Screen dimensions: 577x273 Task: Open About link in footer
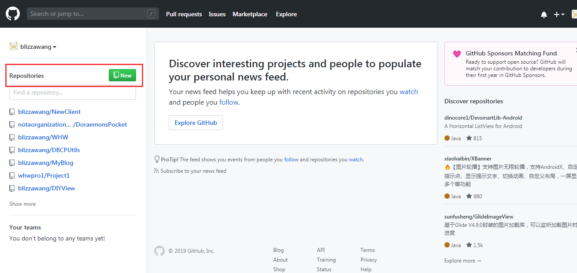pyautogui.click(x=280, y=260)
